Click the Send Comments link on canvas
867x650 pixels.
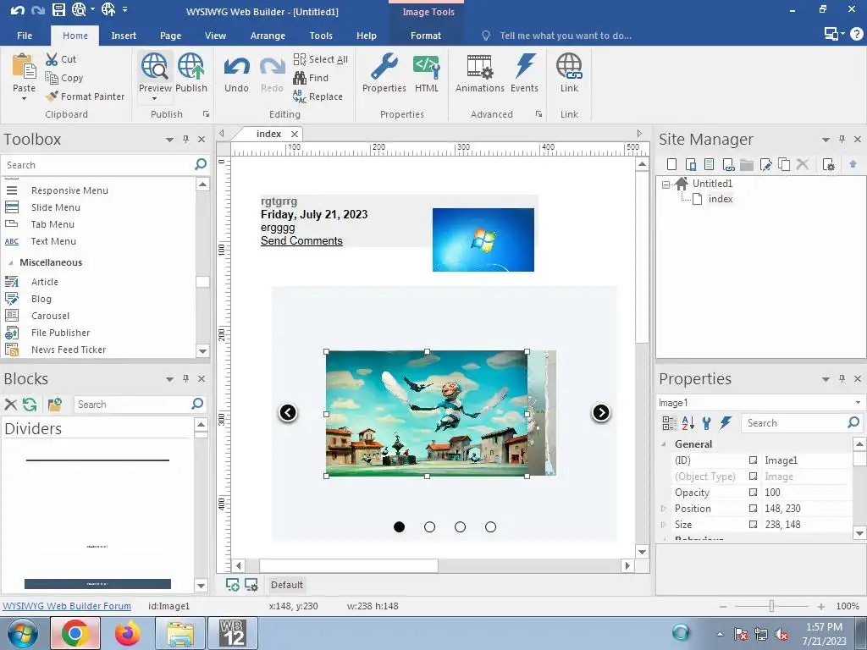click(301, 240)
